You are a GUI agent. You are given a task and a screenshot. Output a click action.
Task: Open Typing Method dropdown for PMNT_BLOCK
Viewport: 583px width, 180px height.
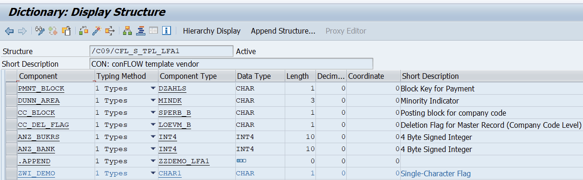[153, 89]
